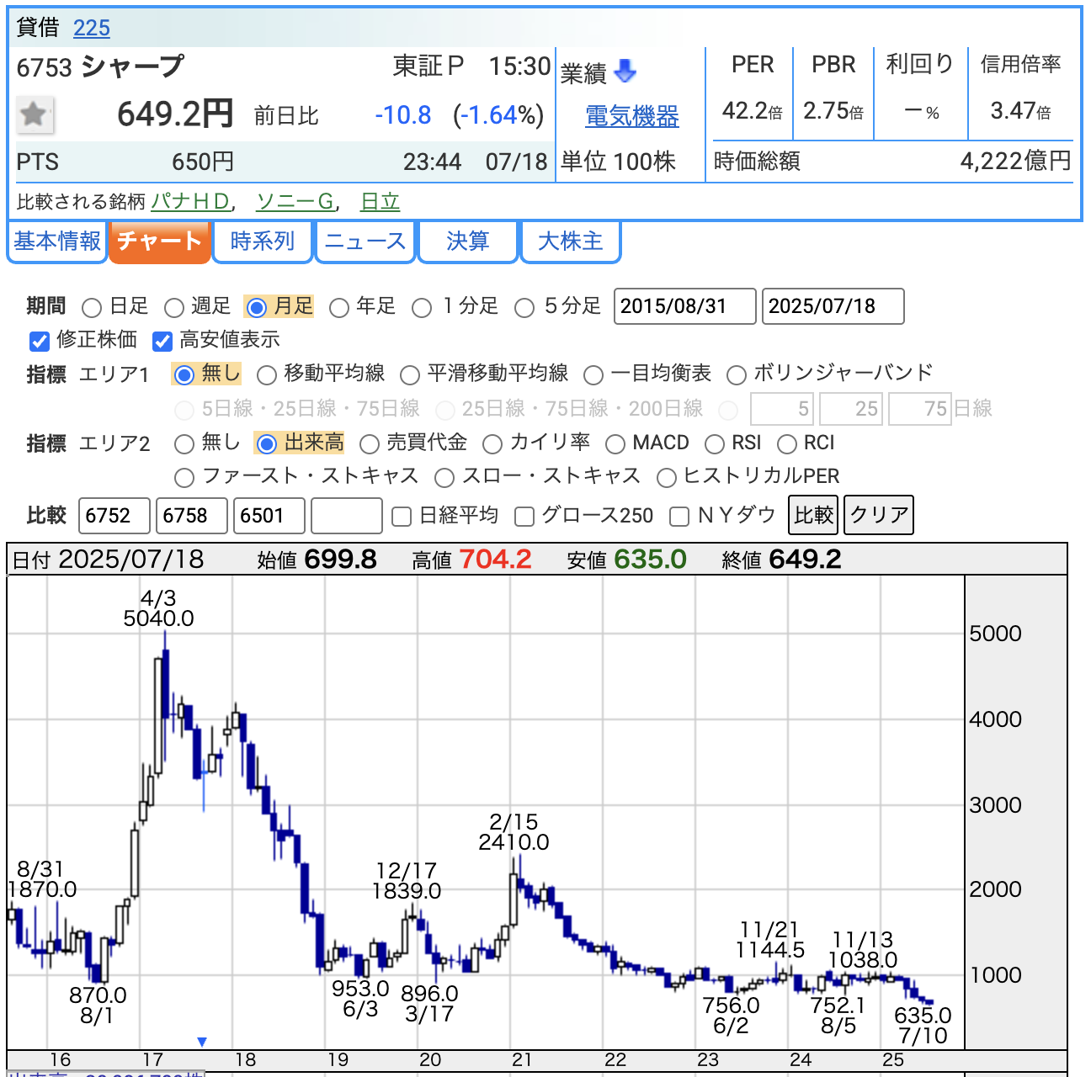Open the チャート tab
The width and height of the screenshot is (1091, 1077).
[x=159, y=242]
